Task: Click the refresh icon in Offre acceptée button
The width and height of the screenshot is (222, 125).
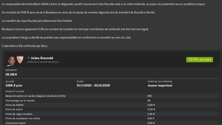Action: (x=190, y=60)
